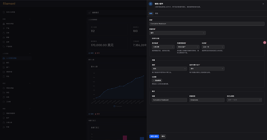Open the 任务 tasks sidebar icon
The image size is (267, 140).
(x=4, y=97)
